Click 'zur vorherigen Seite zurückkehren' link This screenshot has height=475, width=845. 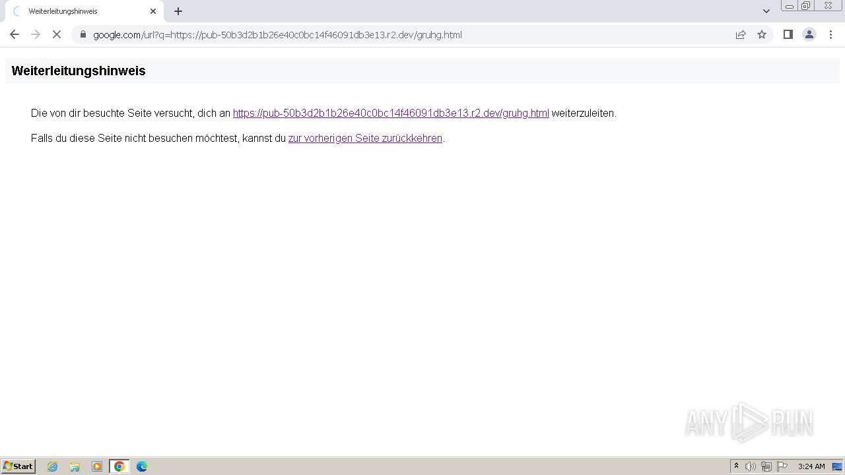365,138
